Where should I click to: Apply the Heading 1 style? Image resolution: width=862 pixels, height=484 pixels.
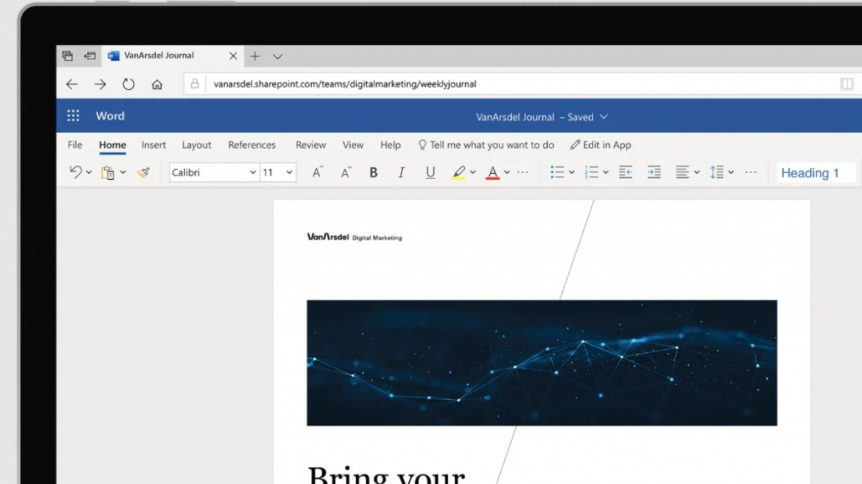[x=809, y=173]
